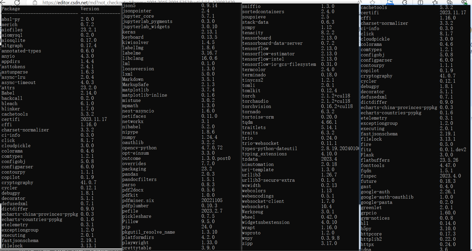Click version 0.0.1.dev2

pyautogui.click(x=453, y=150)
